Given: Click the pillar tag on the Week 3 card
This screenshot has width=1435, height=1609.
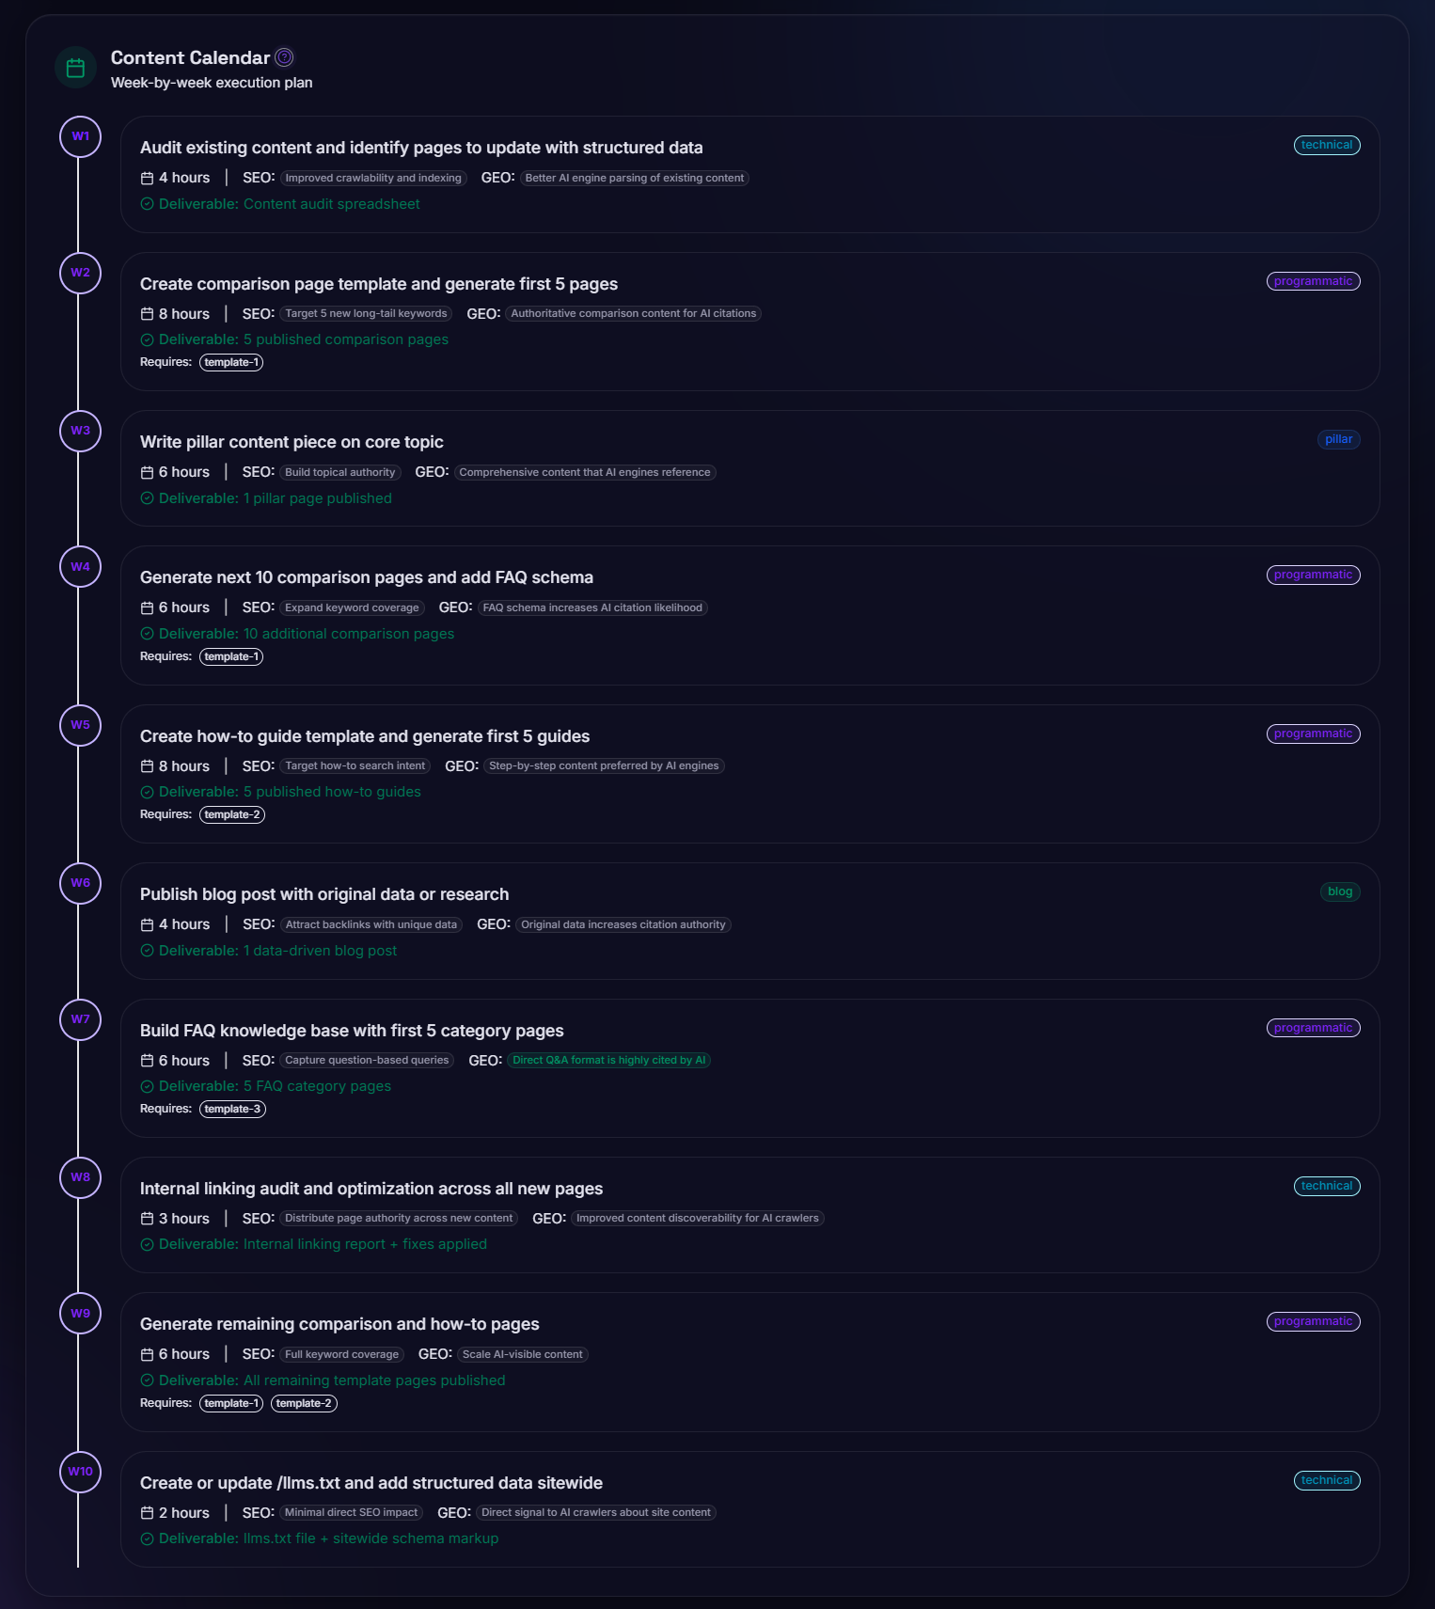Looking at the screenshot, I should click(1338, 439).
